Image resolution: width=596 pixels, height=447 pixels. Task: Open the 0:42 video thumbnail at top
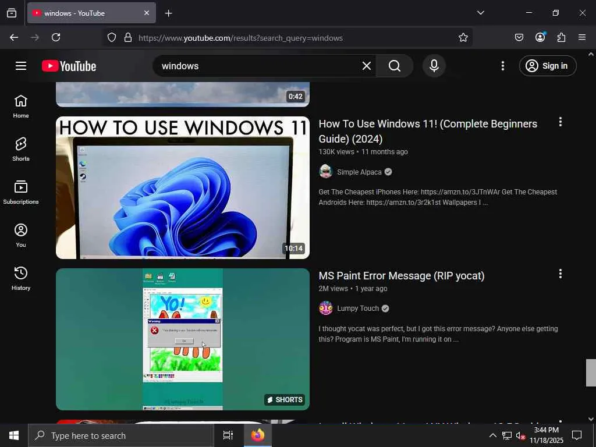[x=183, y=94]
